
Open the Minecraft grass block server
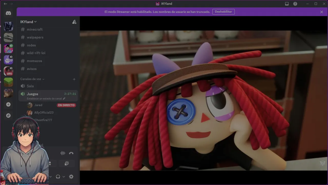coord(8,82)
